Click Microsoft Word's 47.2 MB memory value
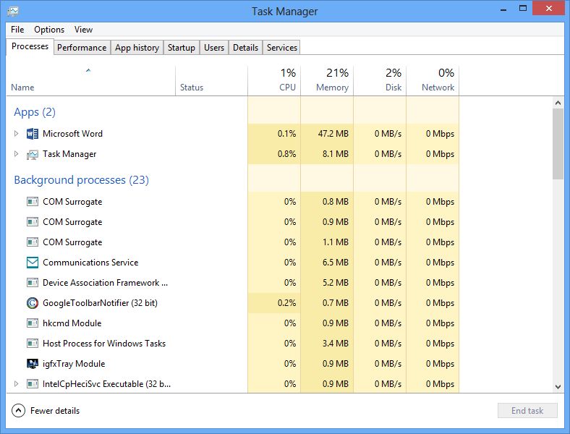 coord(333,134)
